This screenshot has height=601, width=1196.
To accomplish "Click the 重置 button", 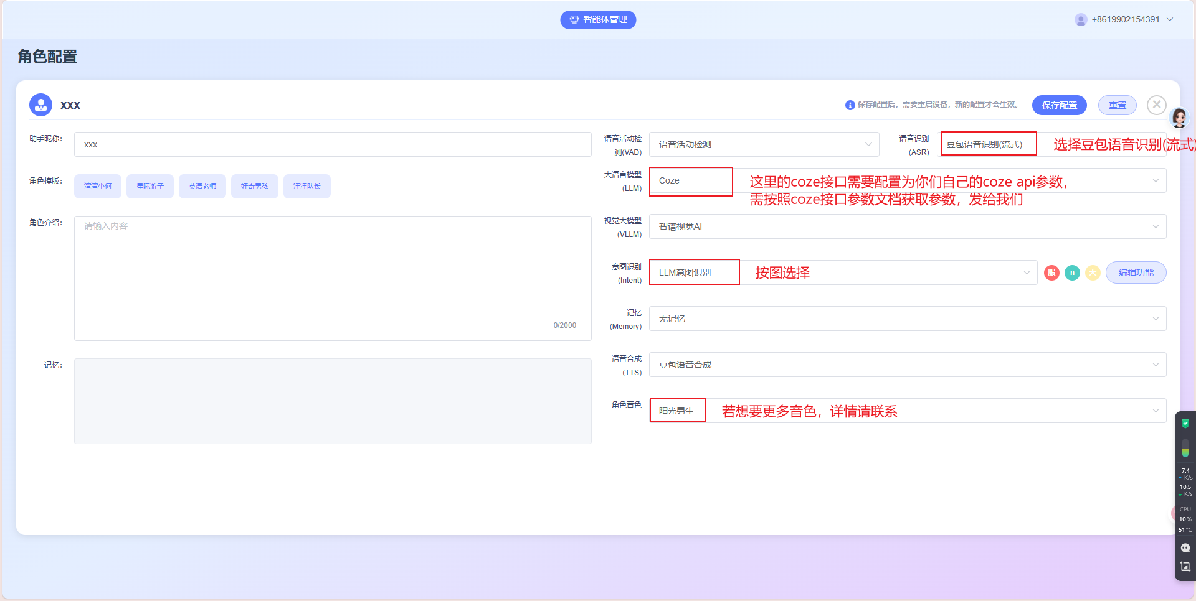I will [x=1117, y=105].
